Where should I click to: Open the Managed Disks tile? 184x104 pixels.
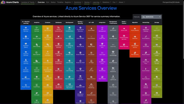[x=157, y=86]
